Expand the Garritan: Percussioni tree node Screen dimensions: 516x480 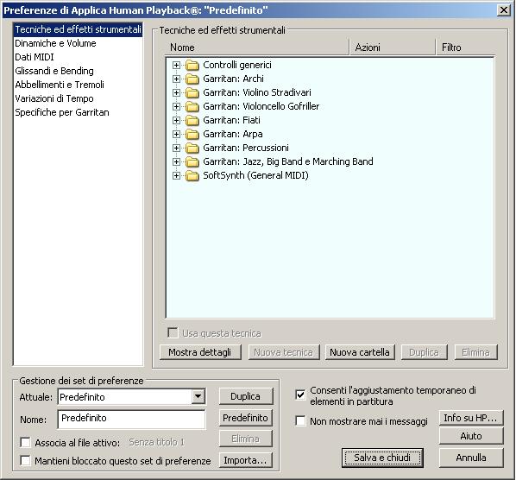[176, 148]
